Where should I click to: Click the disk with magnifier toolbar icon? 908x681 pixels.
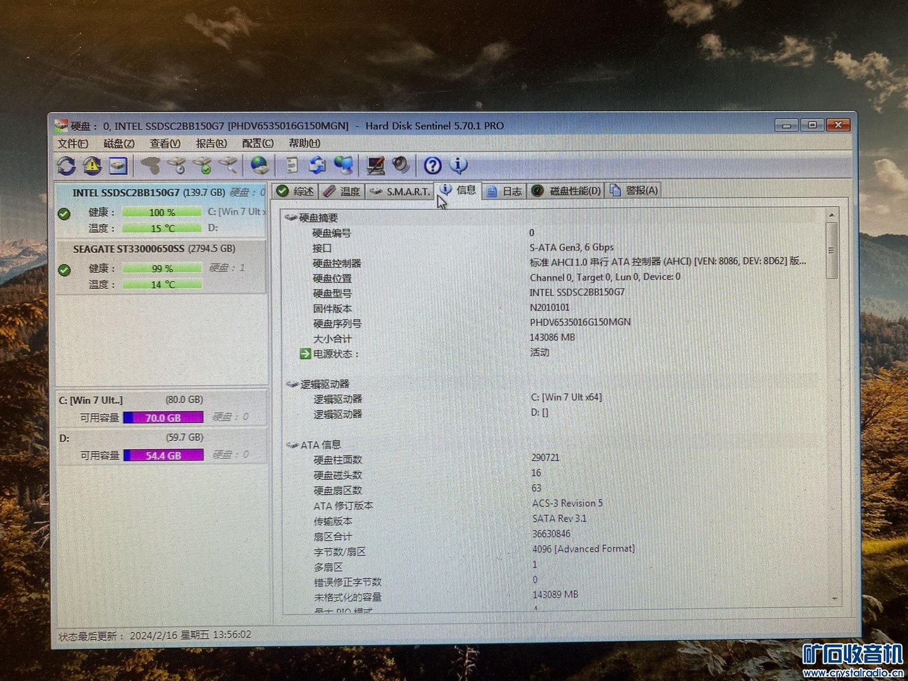click(x=228, y=166)
